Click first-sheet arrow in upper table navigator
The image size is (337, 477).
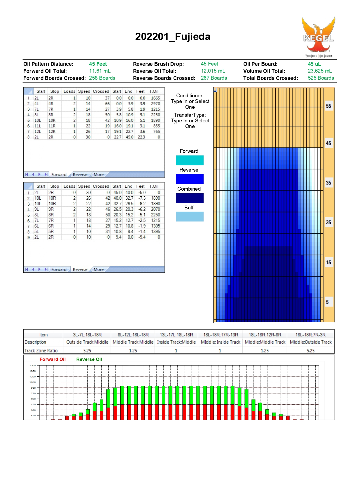(x=27, y=174)
